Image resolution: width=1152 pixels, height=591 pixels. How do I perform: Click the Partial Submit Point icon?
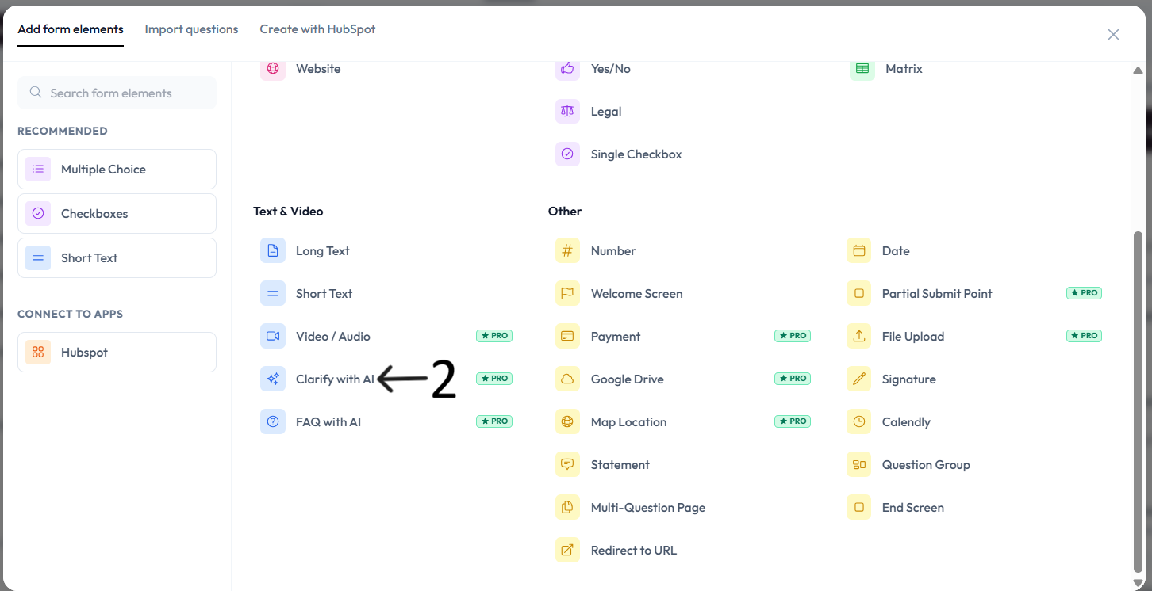859,294
